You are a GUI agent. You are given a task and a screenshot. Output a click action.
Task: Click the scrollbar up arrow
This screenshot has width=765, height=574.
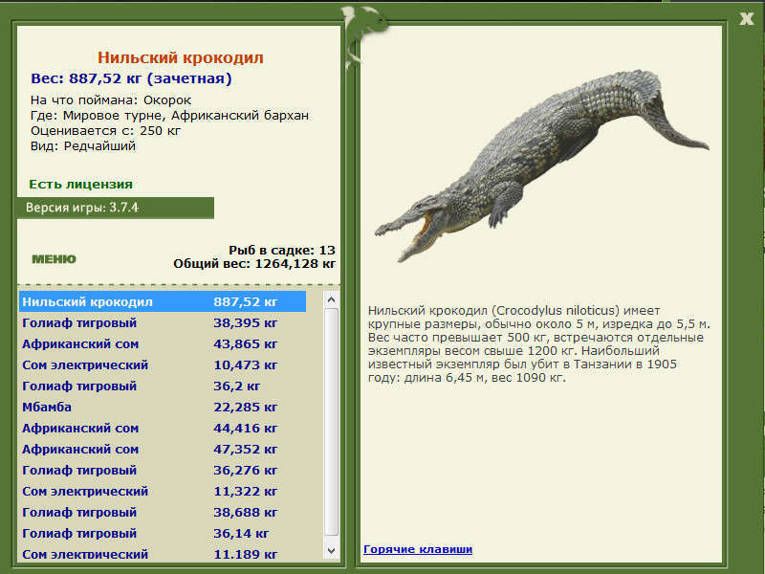click(331, 299)
